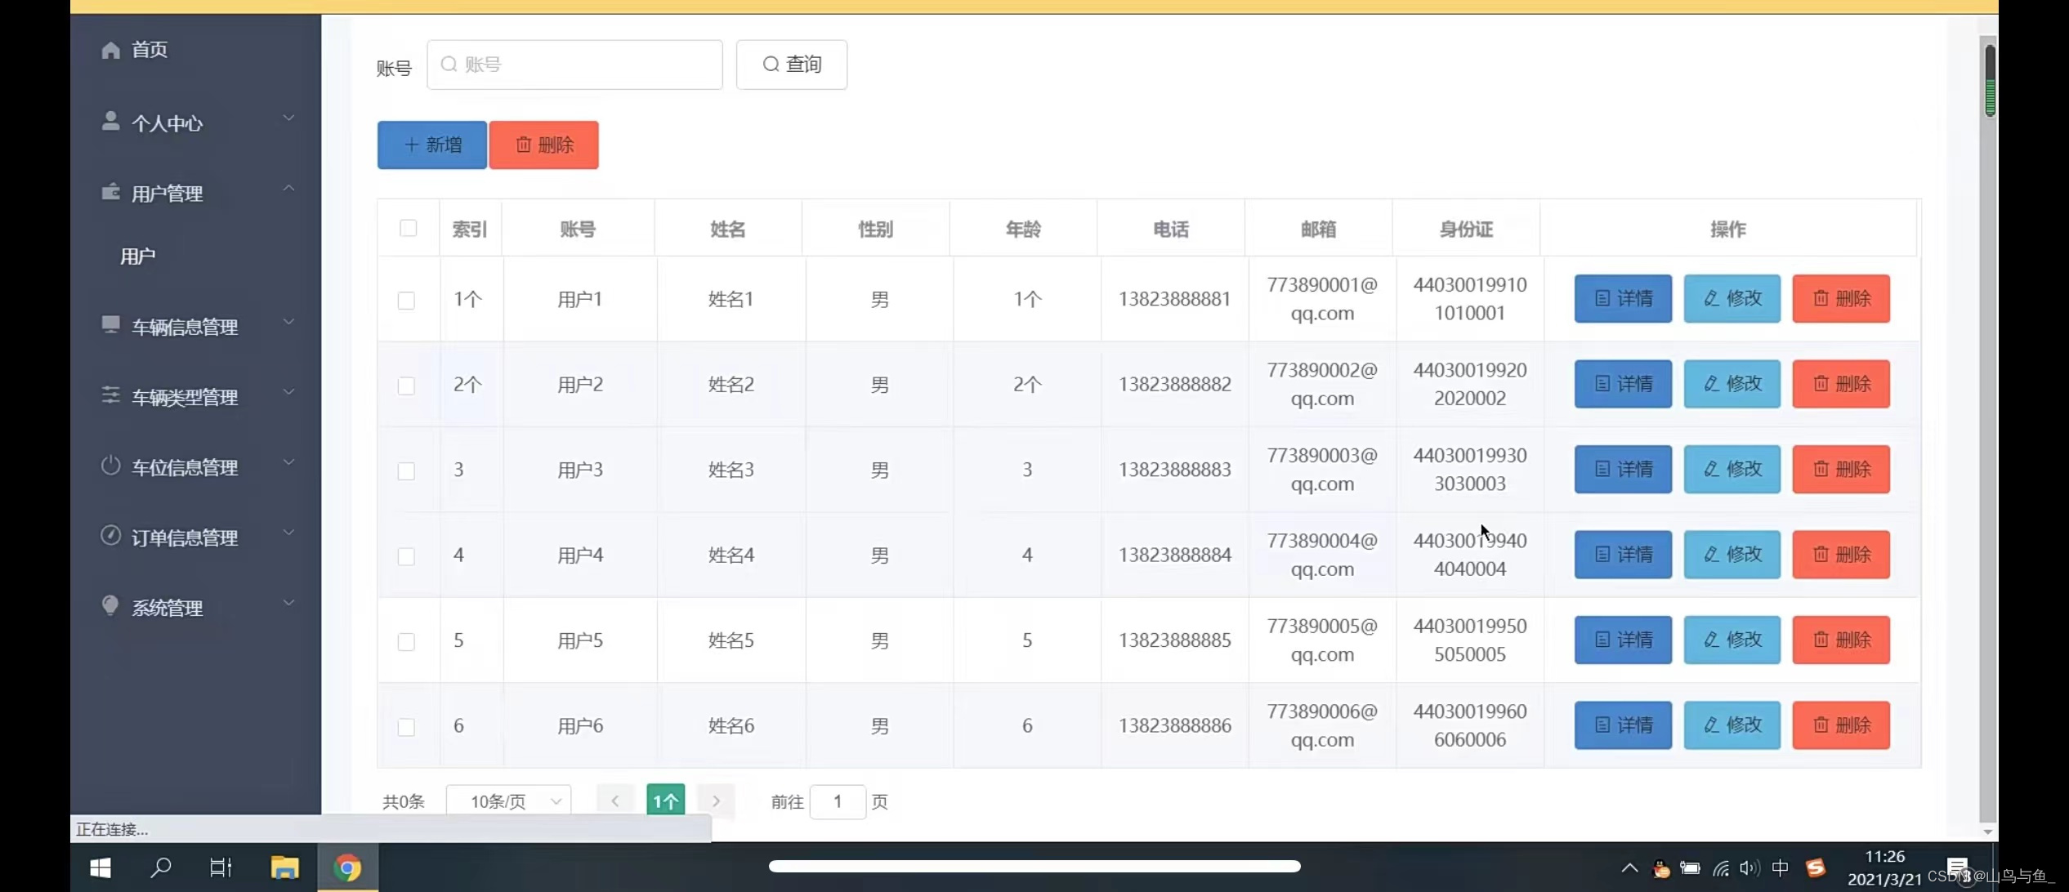This screenshot has width=2069, height=892.
Task: Click the page vertical scrollbar thumb
Action: pyautogui.click(x=1990, y=81)
